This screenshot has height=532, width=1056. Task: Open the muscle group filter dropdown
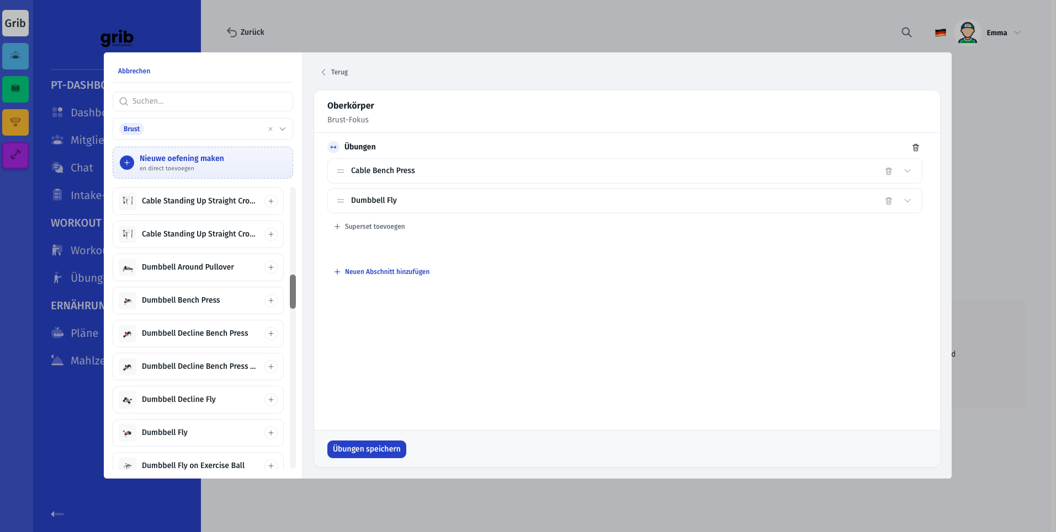[283, 129]
